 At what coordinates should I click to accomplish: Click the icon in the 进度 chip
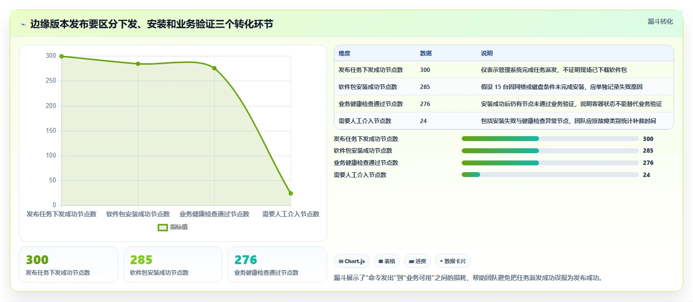(411, 261)
